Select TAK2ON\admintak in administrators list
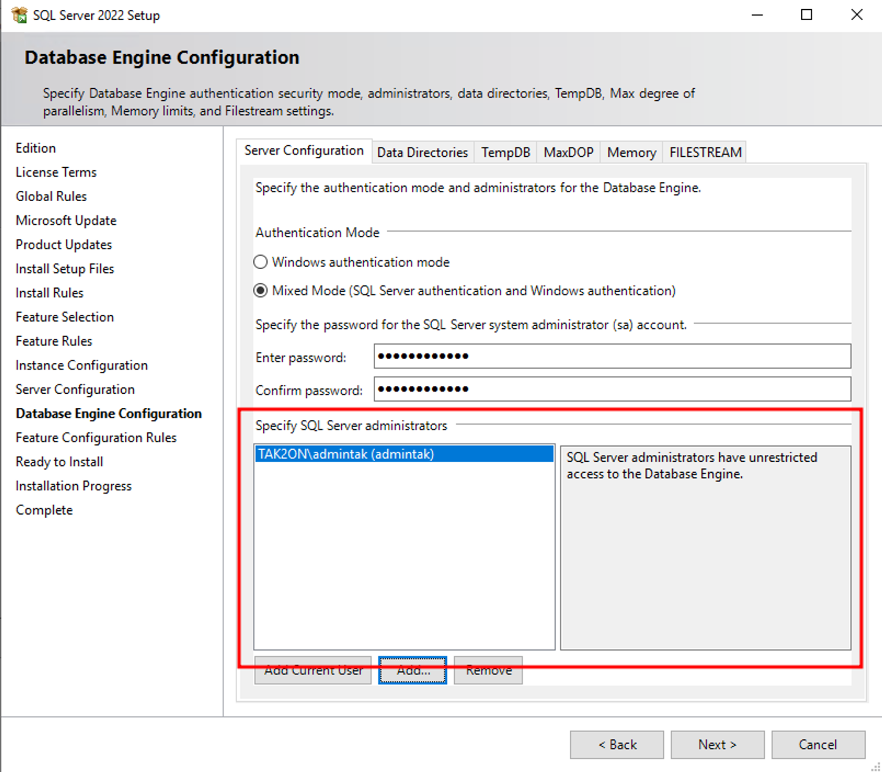The height and width of the screenshot is (772, 882). (404, 454)
